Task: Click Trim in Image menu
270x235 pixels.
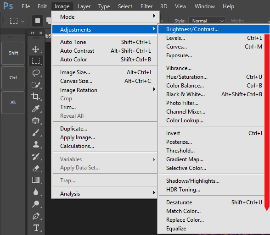Action: point(105,107)
